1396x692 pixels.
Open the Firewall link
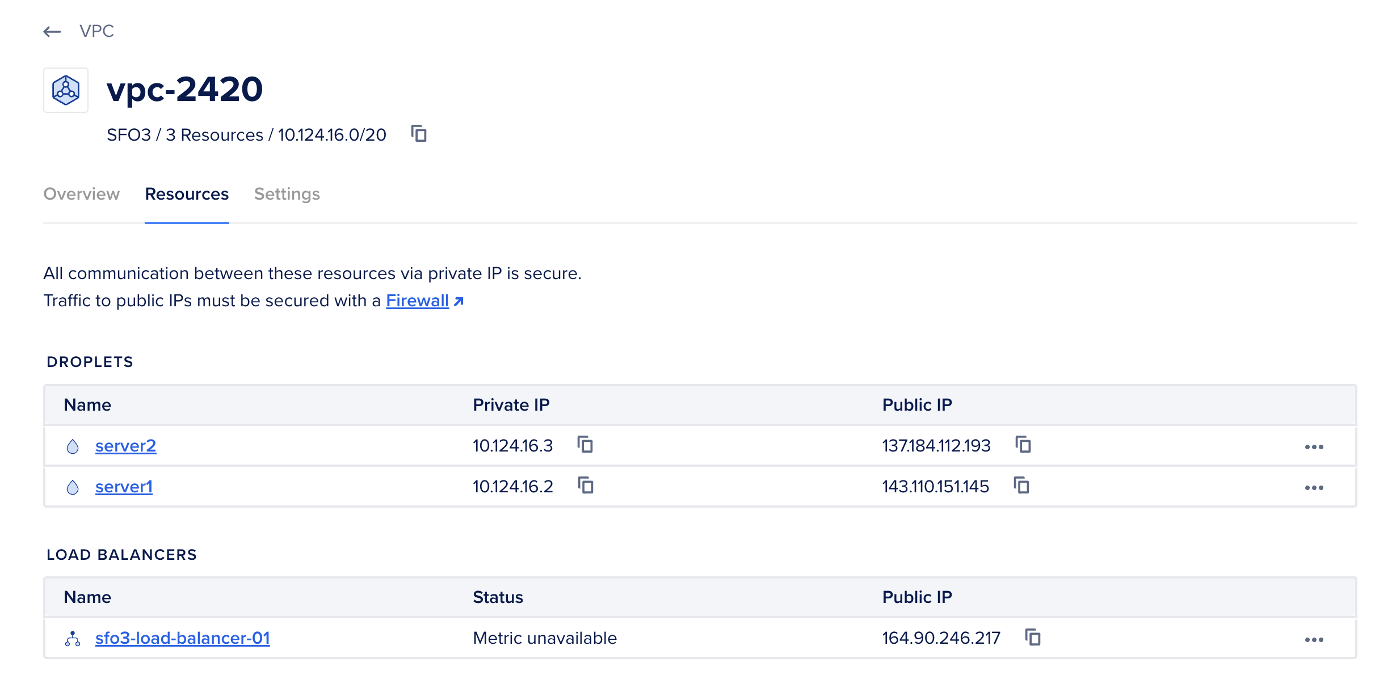[418, 301]
